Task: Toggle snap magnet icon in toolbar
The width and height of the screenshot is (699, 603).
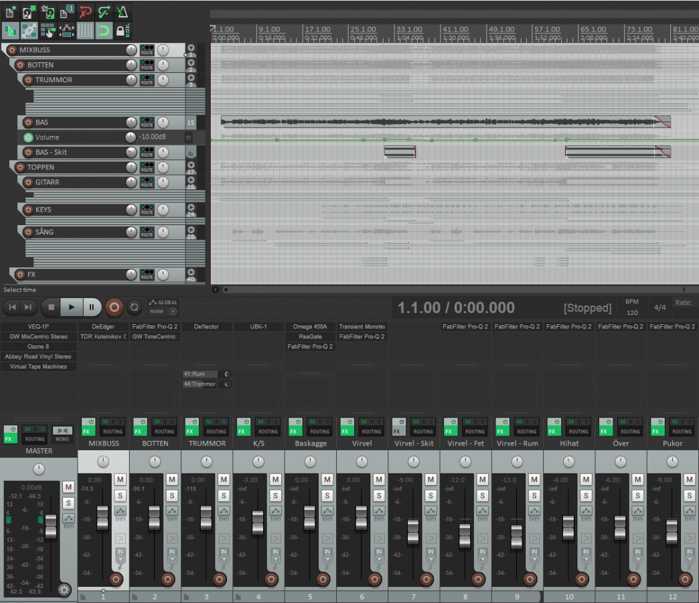Action: point(104,30)
